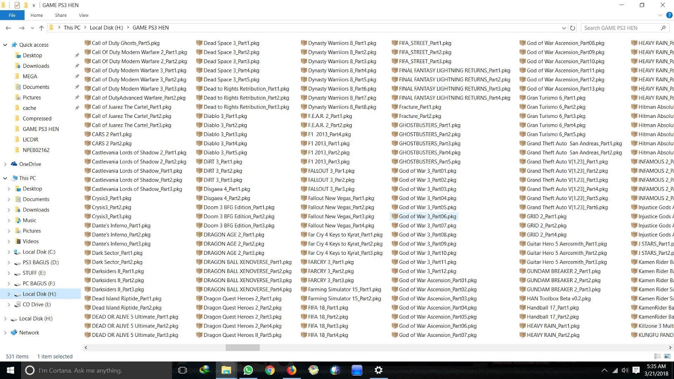Open the address bar history dropdown
Viewport: 674px width, 379px height.
(564, 28)
